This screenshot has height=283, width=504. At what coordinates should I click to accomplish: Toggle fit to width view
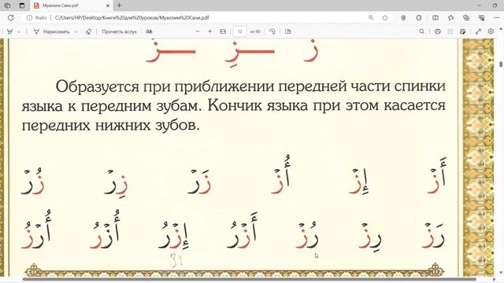point(223,31)
